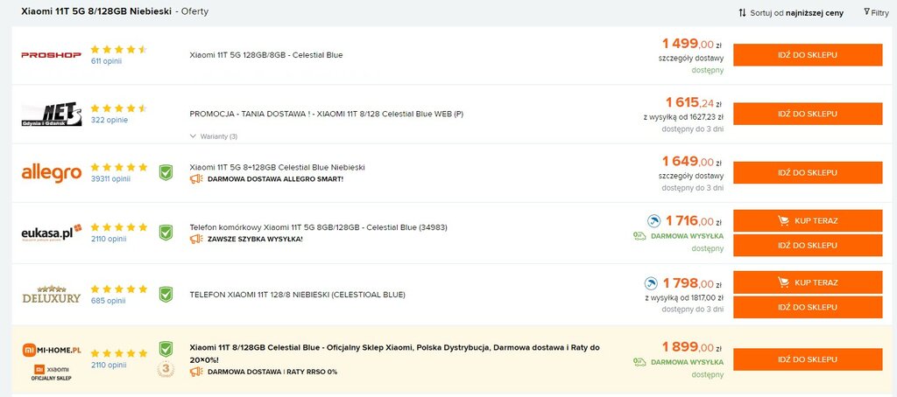Click eukasa.pl star rating

(119, 227)
